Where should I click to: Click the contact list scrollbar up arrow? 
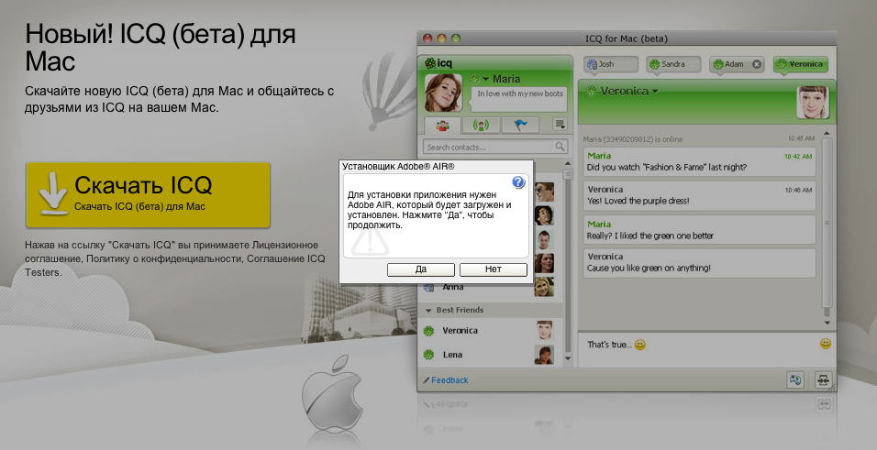click(568, 165)
